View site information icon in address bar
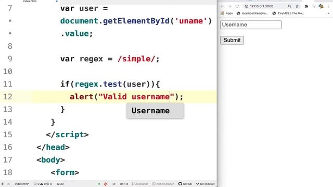 (x=246, y=6)
